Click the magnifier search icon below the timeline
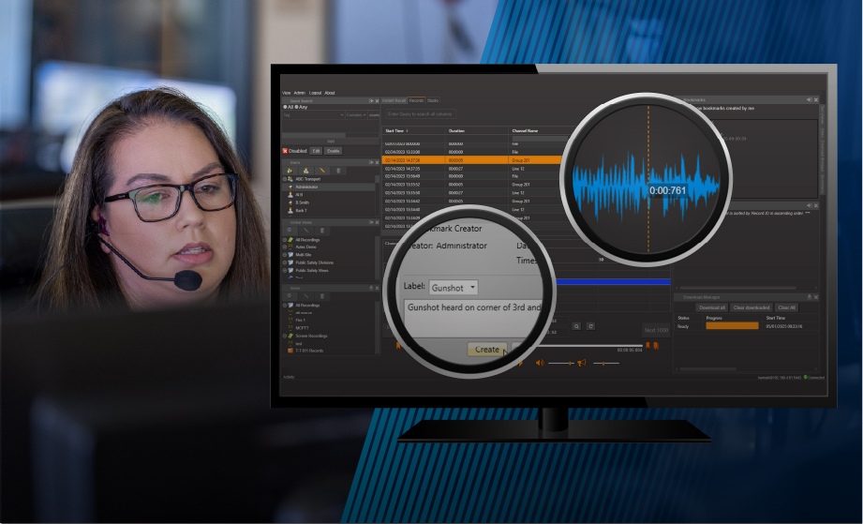Viewport: 863px width, 524px height. coord(576,326)
